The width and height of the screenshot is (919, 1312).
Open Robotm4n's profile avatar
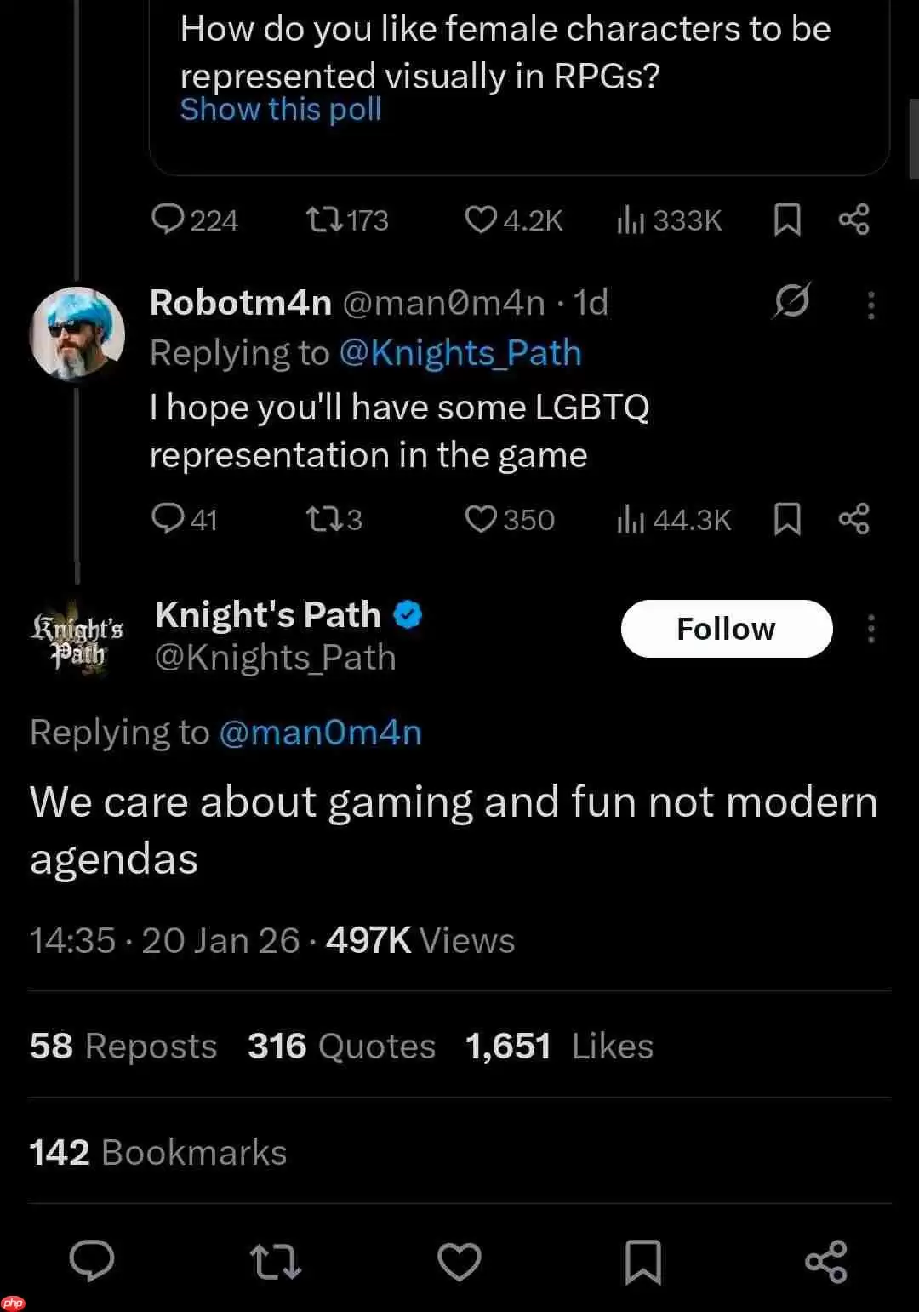point(77,334)
